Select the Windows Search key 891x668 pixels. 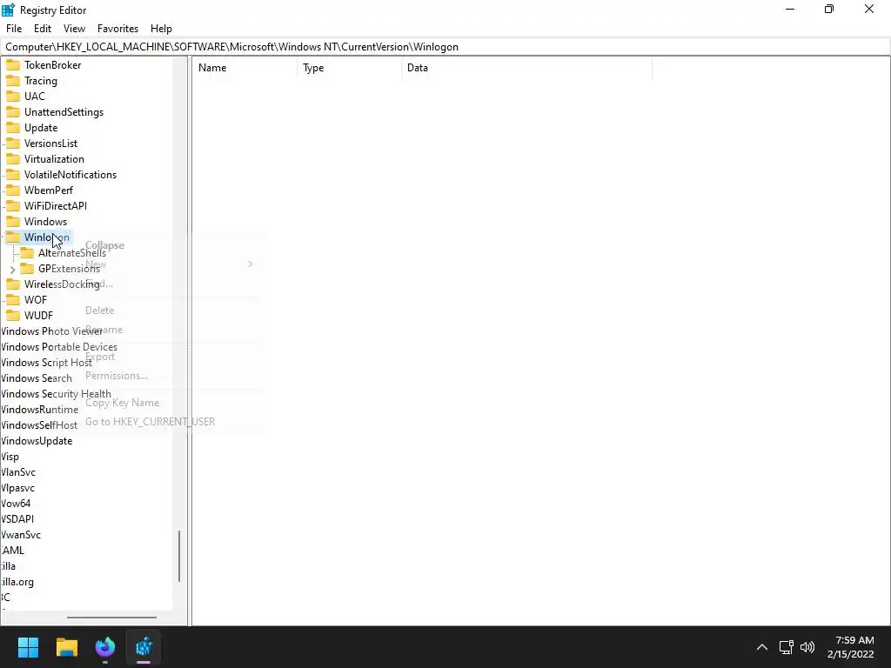pyautogui.click(x=37, y=378)
